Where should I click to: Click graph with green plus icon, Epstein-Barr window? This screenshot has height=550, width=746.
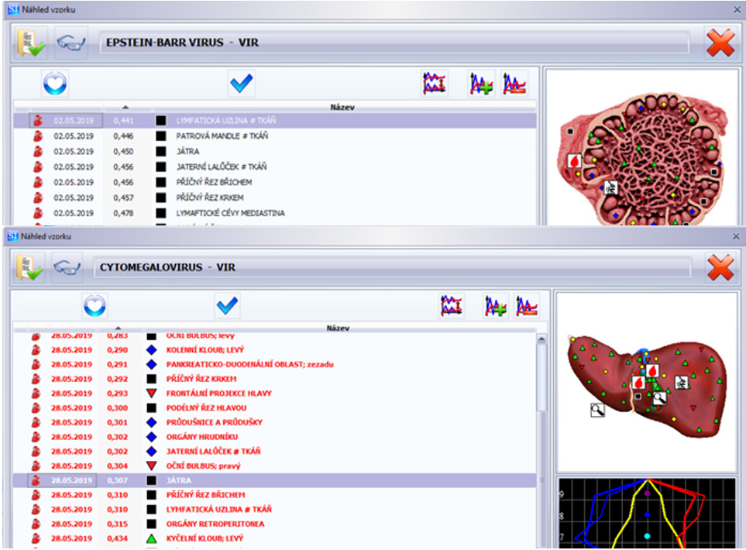481,84
